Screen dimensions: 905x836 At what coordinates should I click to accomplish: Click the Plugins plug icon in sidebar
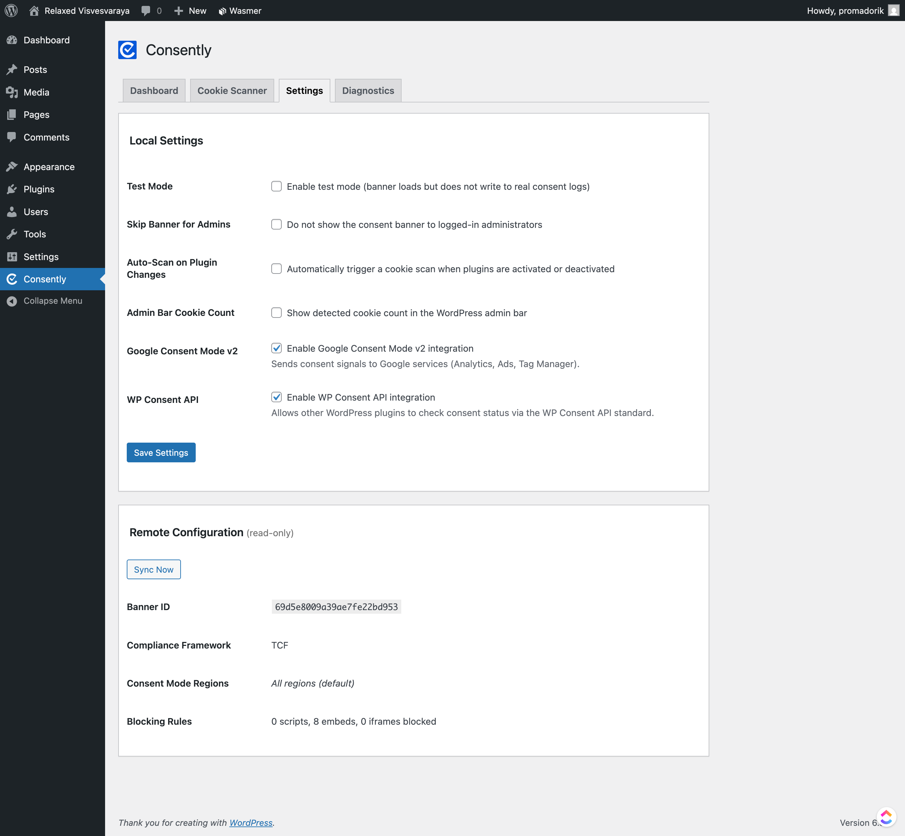(x=12, y=189)
